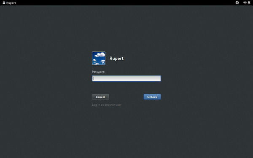This screenshot has height=158, width=253.
Task: Submit the password with the blue Unlock button
Action: 152,97
